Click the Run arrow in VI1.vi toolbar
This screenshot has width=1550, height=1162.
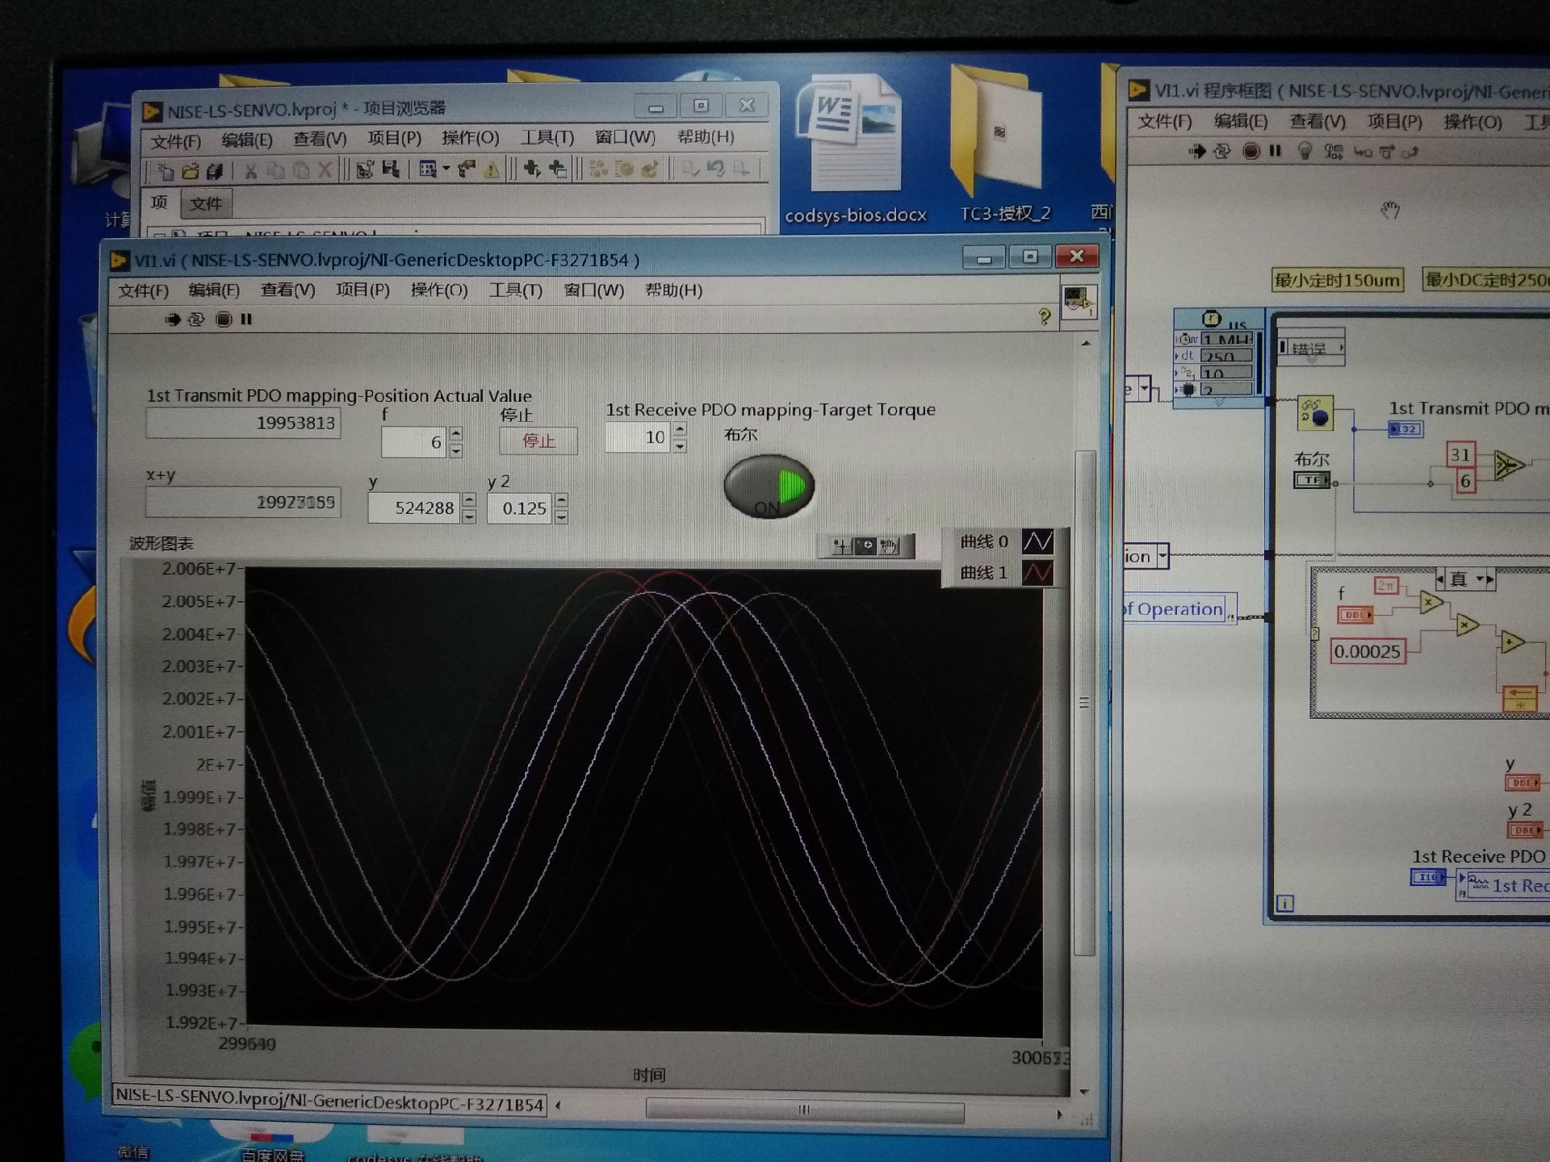pyautogui.click(x=172, y=320)
